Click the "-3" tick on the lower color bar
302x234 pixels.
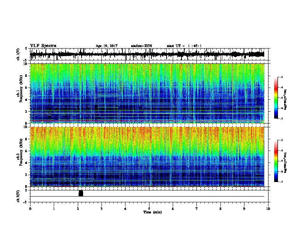pos(281,140)
